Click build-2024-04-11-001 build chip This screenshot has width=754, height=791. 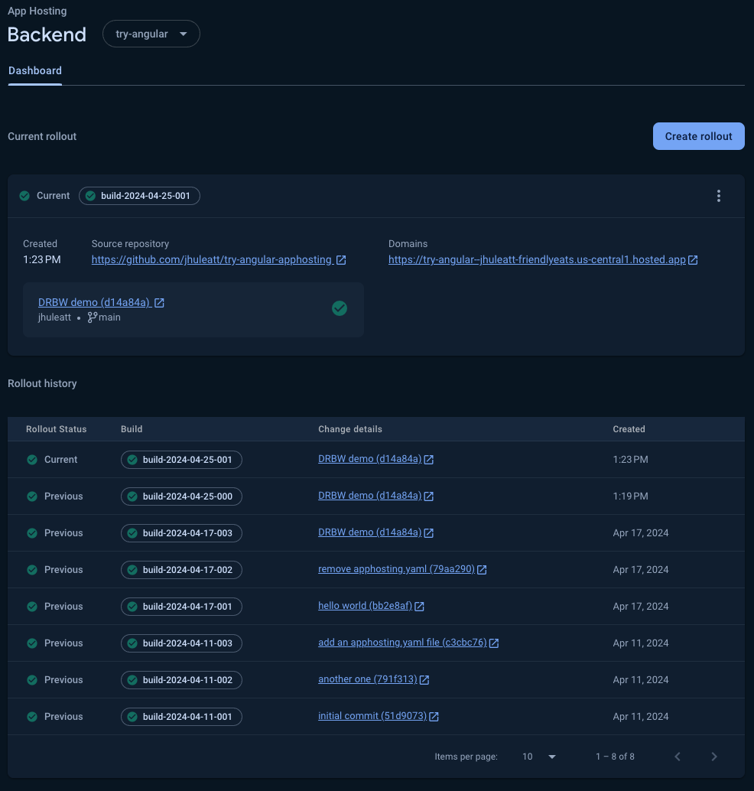(x=181, y=716)
